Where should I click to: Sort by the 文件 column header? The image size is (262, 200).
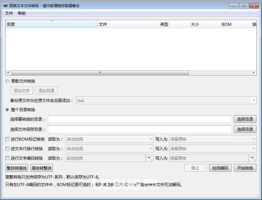[x=128, y=24]
